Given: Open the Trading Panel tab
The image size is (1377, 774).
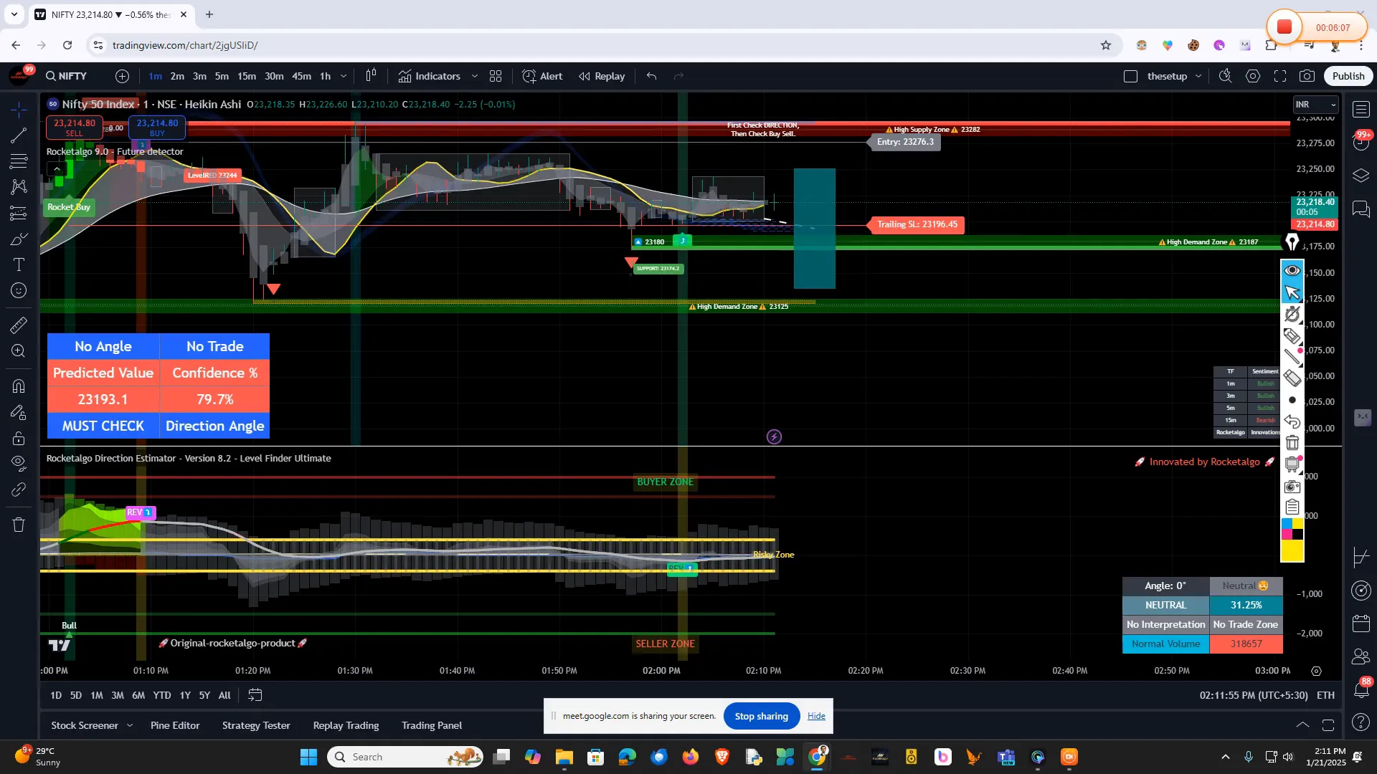Looking at the screenshot, I should coord(432,725).
